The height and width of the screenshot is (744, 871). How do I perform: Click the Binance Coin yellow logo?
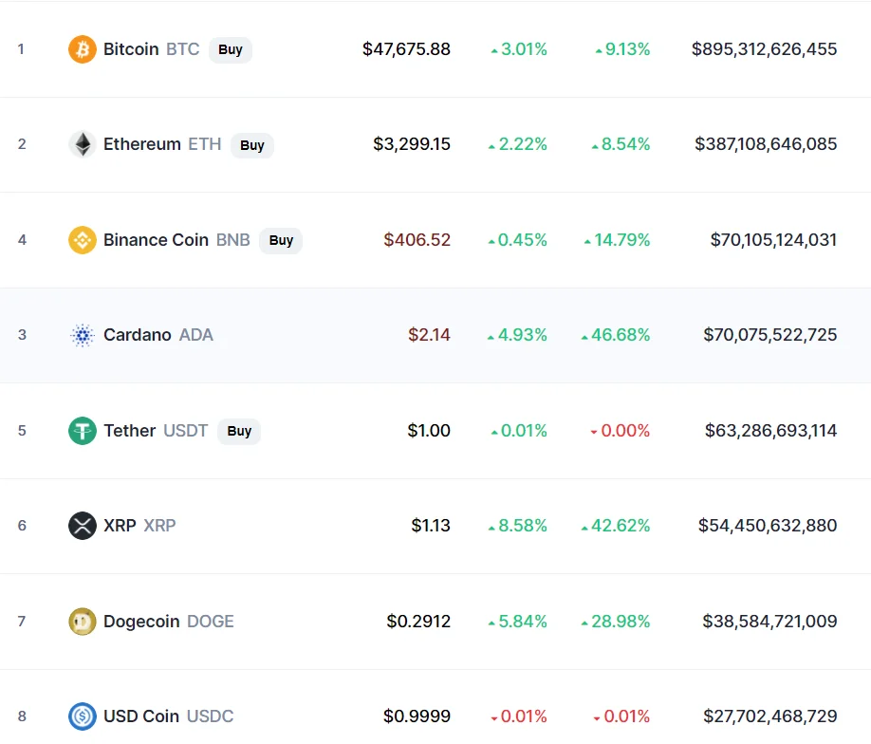83,240
